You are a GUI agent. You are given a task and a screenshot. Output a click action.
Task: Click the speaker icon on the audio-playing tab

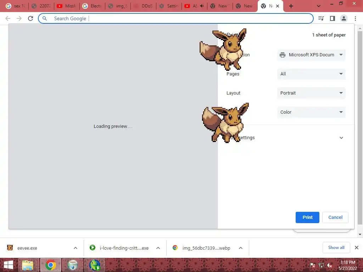pos(202,6)
